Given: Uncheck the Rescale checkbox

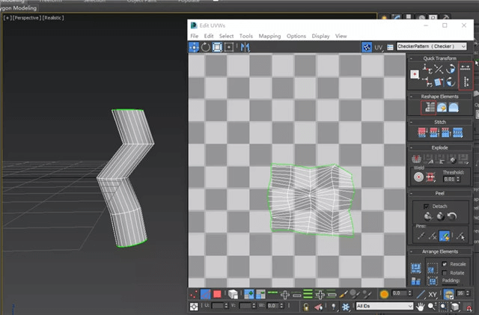Looking at the screenshot, I should (x=446, y=264).
